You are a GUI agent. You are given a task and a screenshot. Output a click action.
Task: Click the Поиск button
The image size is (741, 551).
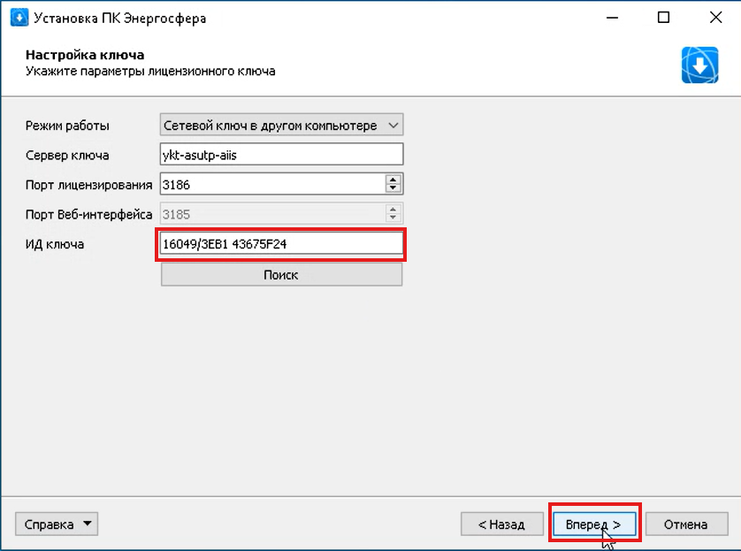tap(282, 274)
